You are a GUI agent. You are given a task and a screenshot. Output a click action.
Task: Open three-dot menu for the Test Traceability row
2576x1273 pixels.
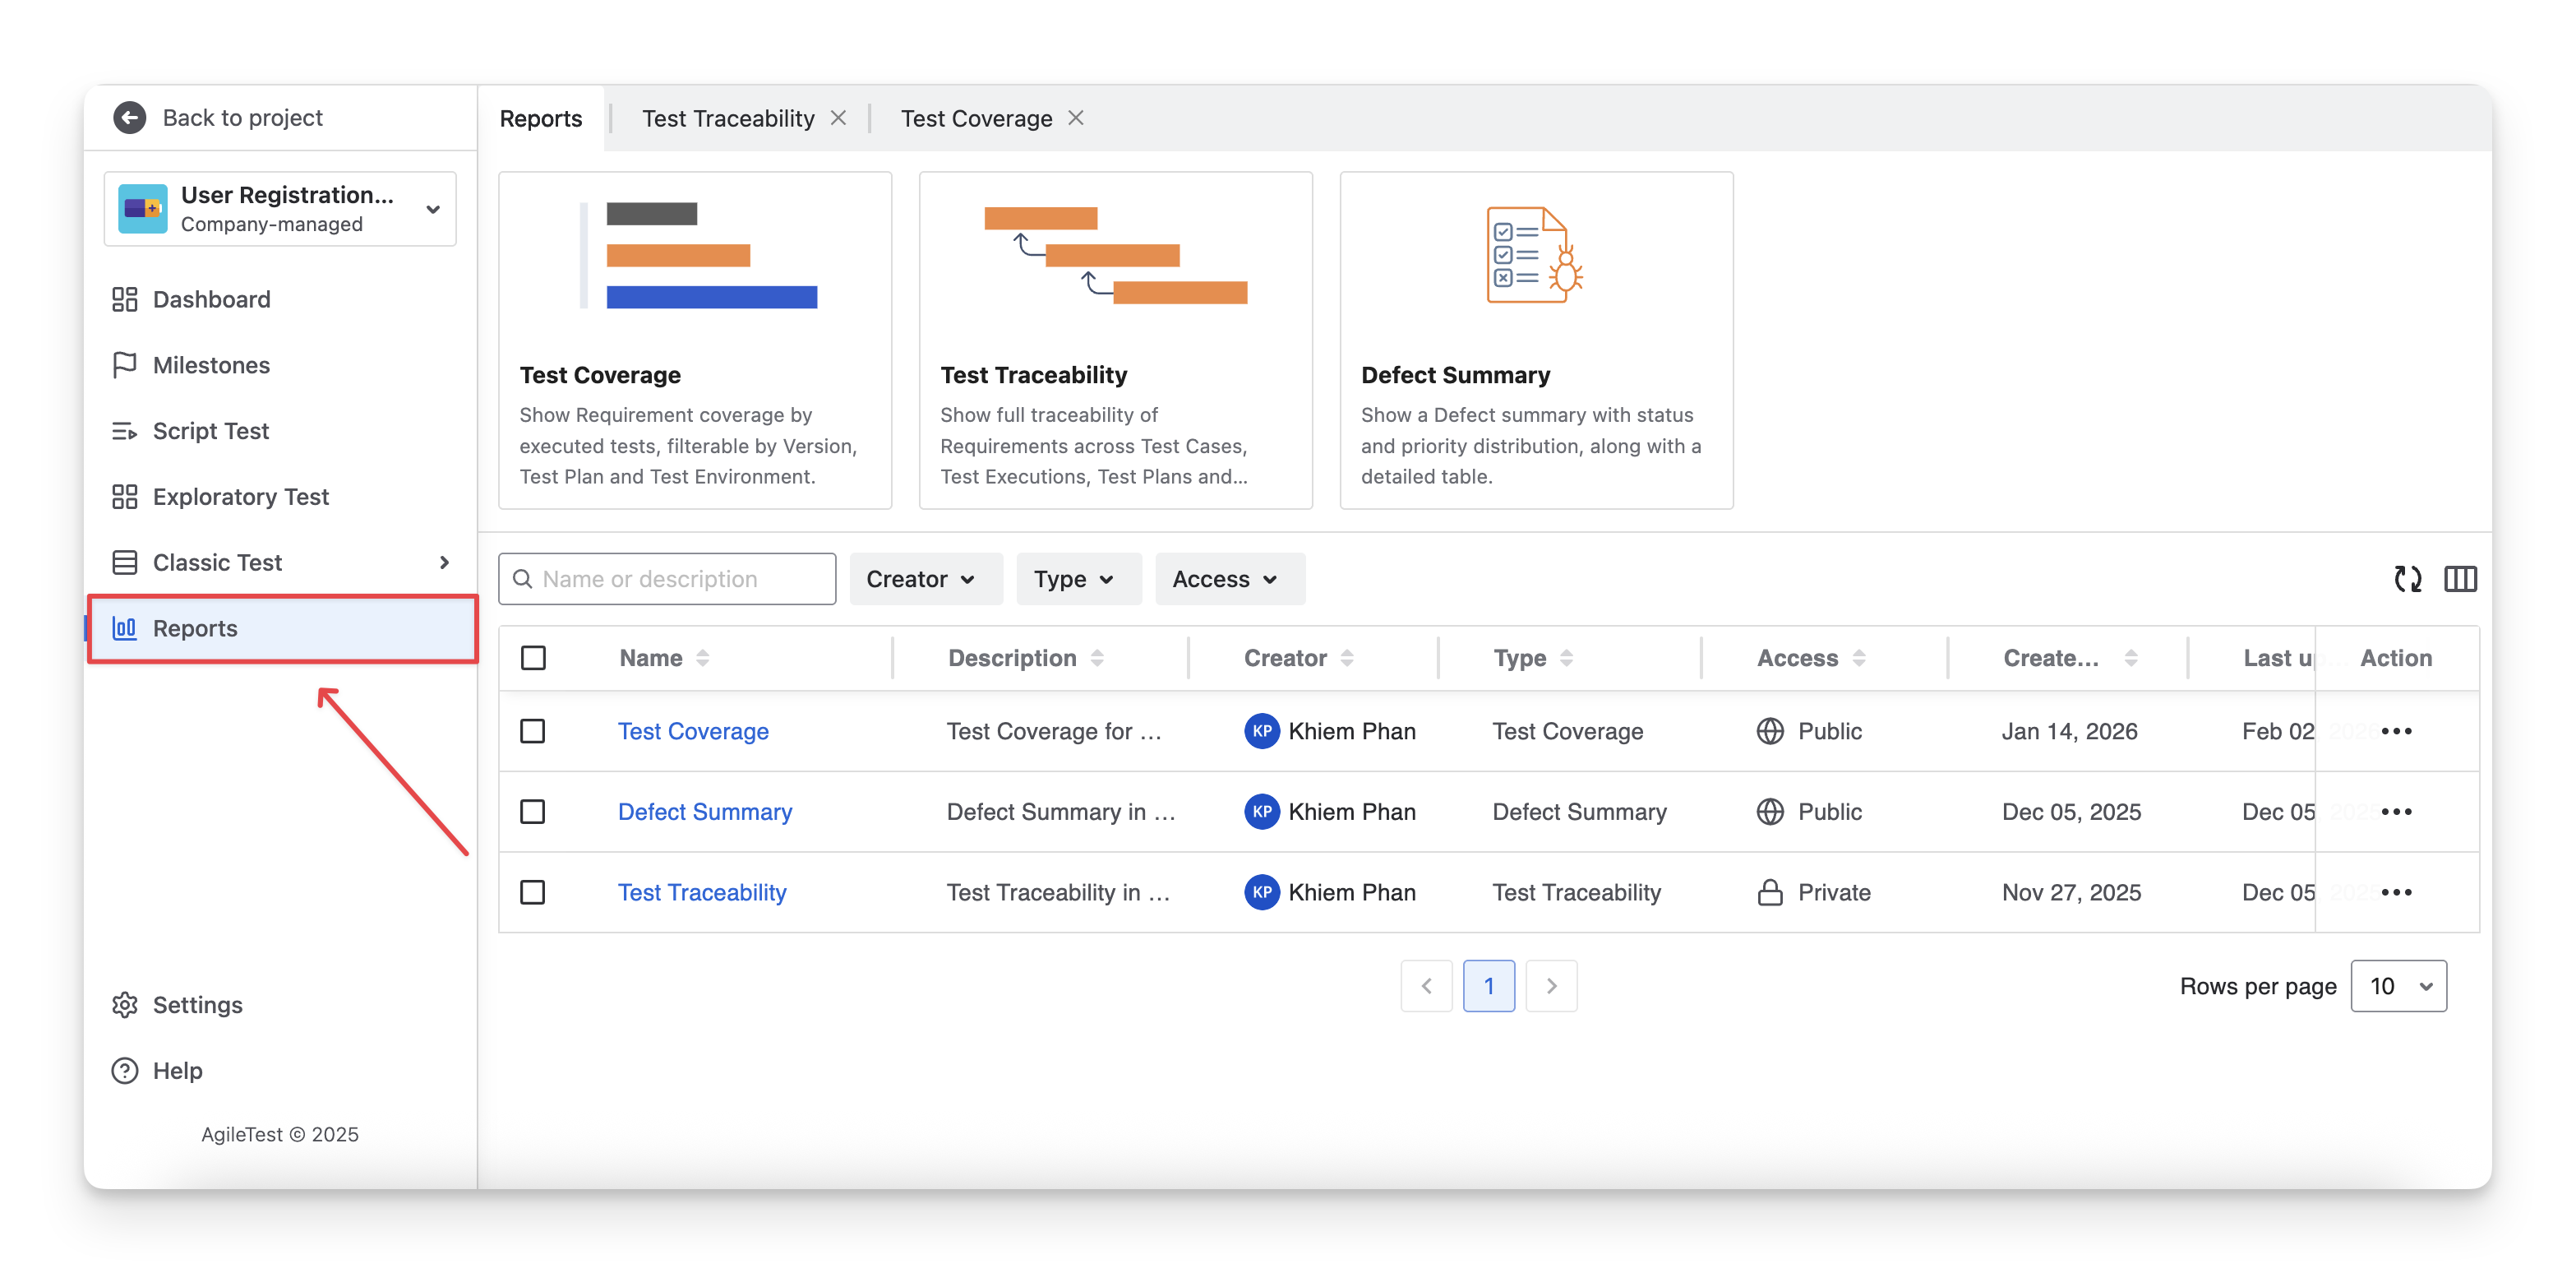[x=2396, y=891]
